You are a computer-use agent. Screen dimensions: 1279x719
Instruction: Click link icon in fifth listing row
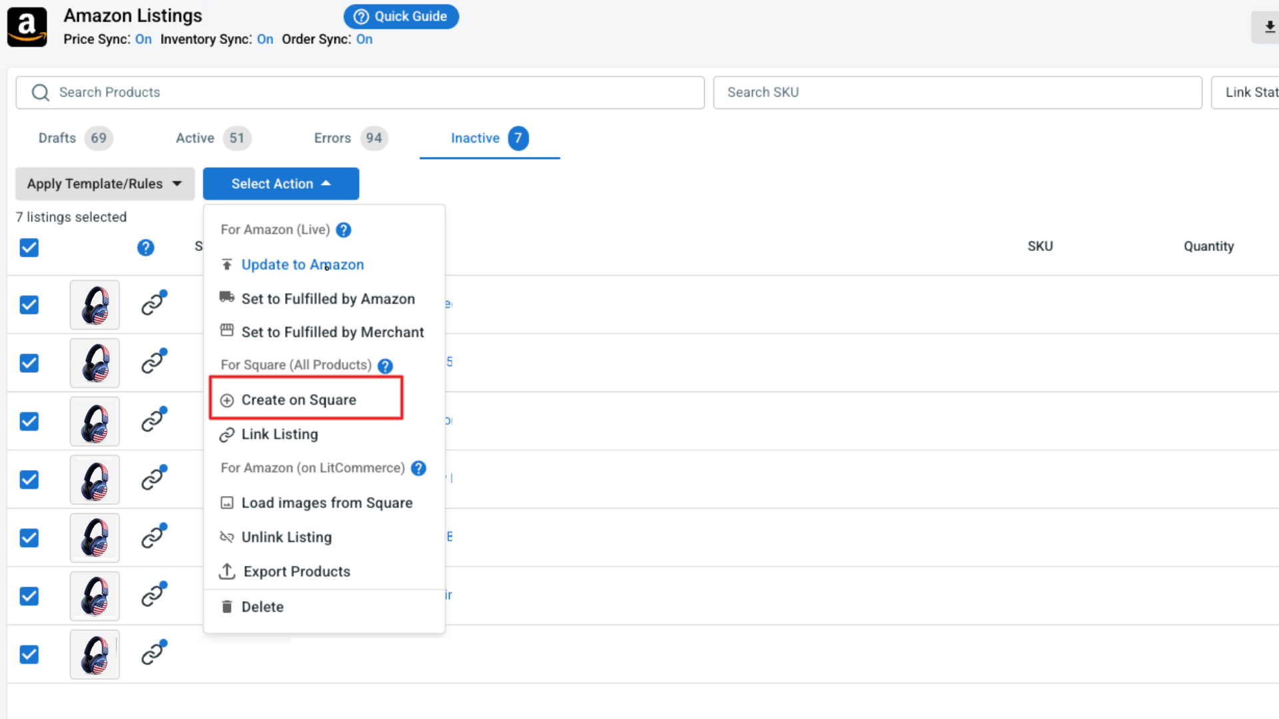coord(154,536)
